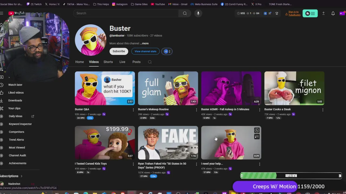Click vidIQ badge next to Buster Q&A upload date
346x194 pixels.
(x=104, y=114)
